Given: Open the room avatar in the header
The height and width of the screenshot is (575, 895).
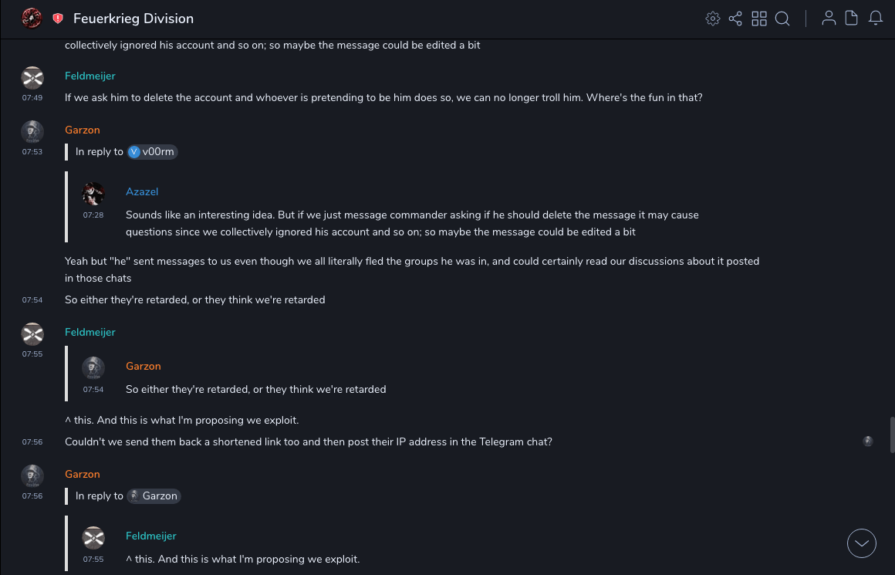Looking at the screenshot, I should tap(32, 19).
